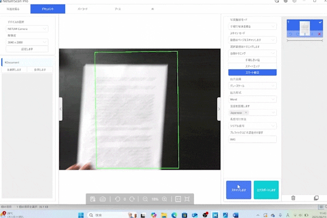Click the fit-to-window icon in bottom toolbar
Viewport: 327px width, 218px height.
187,199
